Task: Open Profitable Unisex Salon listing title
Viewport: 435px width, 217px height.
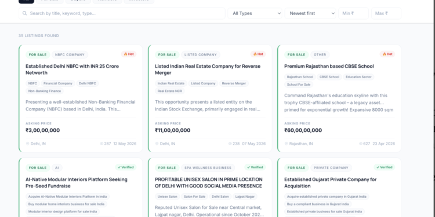Action: (x=209, y=183)
